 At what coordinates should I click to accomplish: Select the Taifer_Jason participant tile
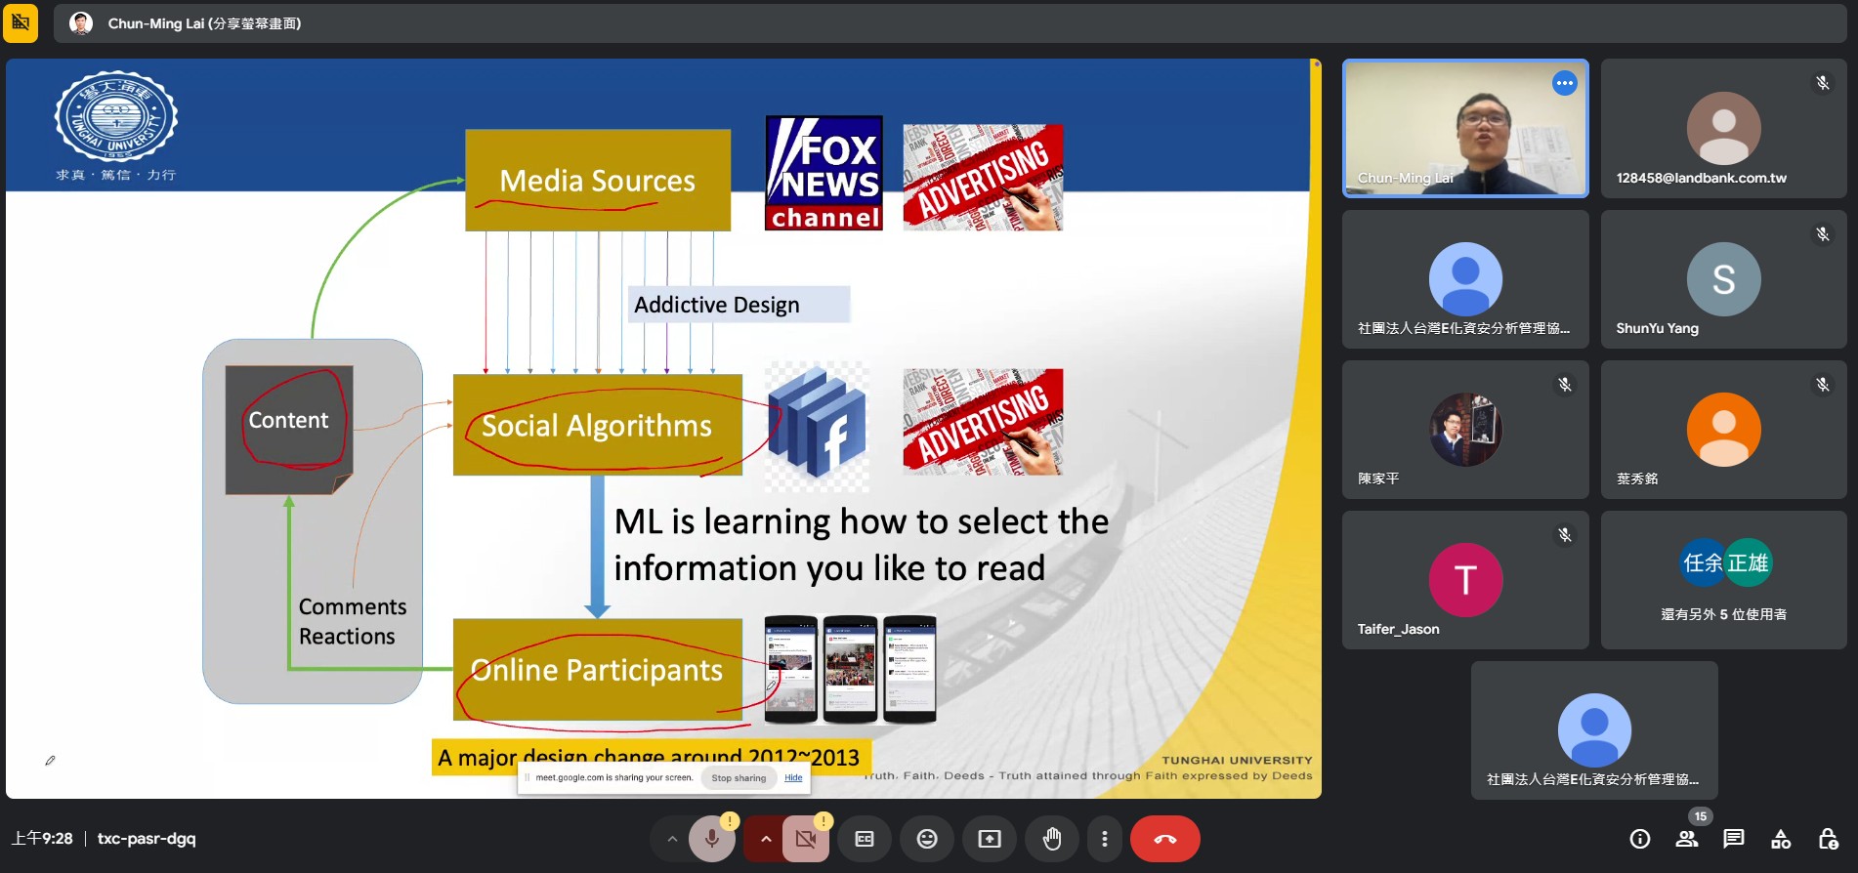pos(1464,580)
